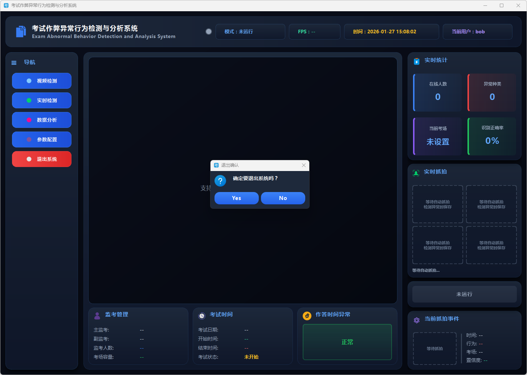This screenshot has width=527, height=375.
Task: Click the 实时统计 clipboard icon
Action: pyautogui.click(x=417, y=61)
